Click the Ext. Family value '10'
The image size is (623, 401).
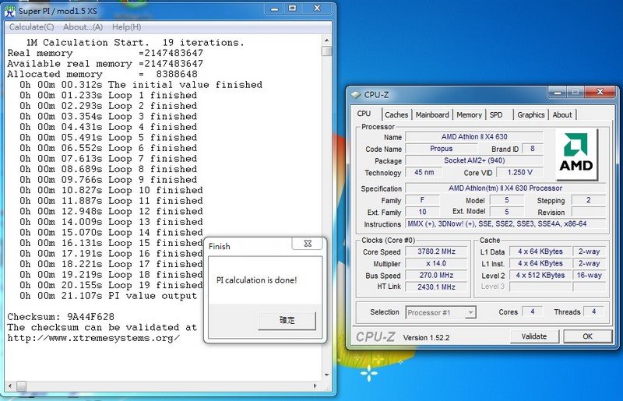pos(422,213)
